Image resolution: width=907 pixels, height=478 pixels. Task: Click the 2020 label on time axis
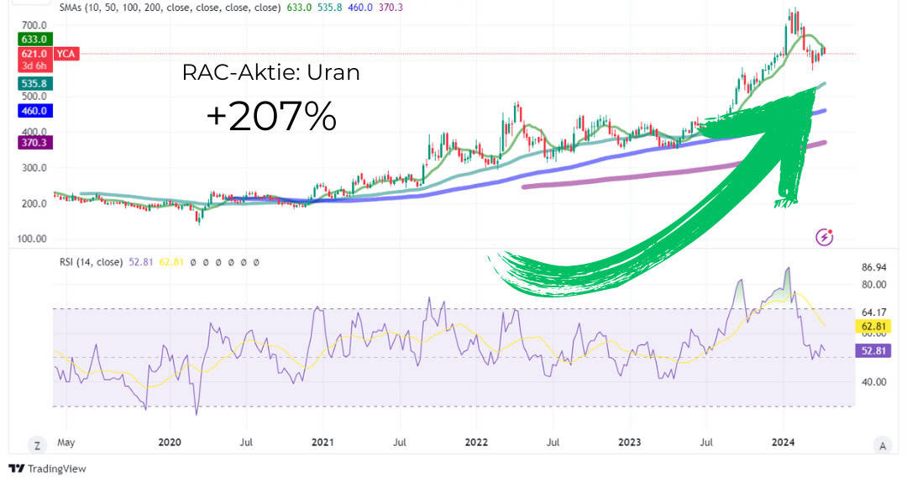pos(170,442)
